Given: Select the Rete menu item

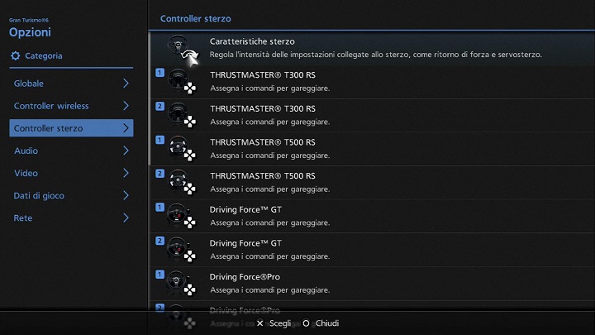Looking at the screenshot, I should tap(23, 218).
